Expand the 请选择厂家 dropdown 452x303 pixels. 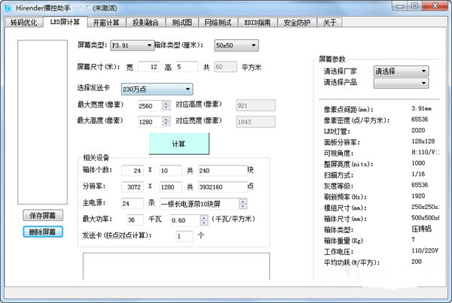[x=401, y=71]
